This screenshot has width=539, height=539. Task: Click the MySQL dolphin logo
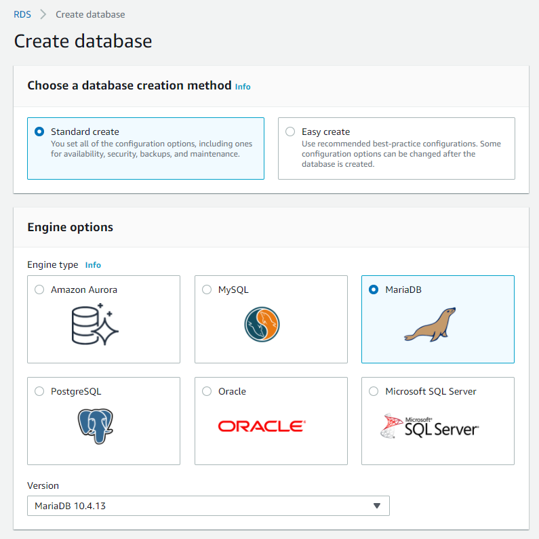click(262, 324)
